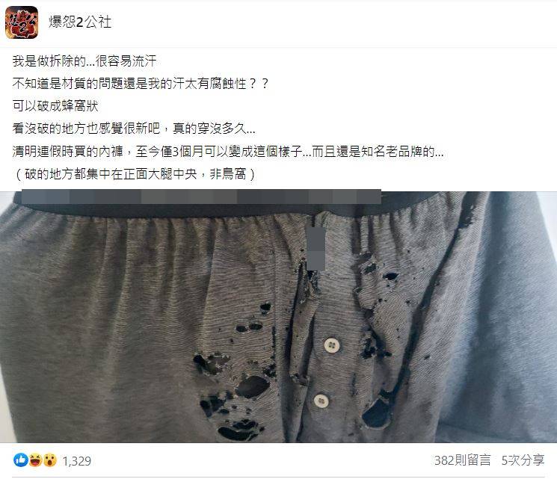
Task: Click the lower white button in photo
Action: 321,401
